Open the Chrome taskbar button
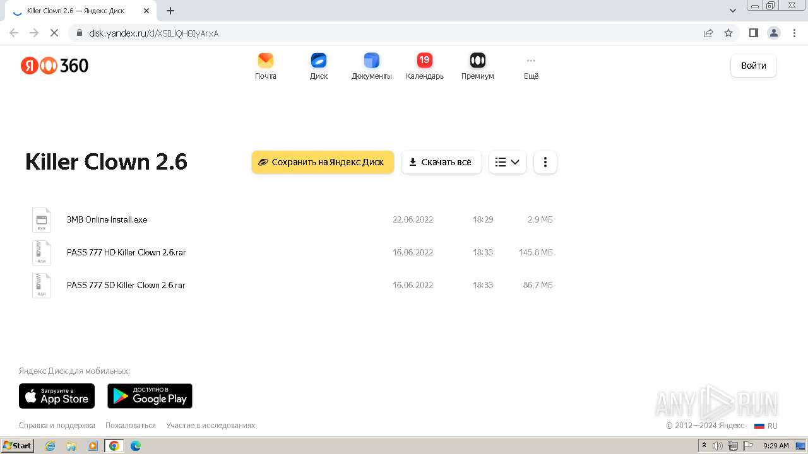808x454 pixels. coord(114,446)
